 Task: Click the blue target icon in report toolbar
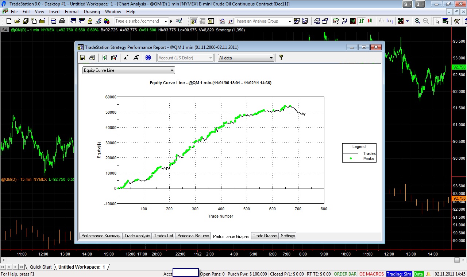[148, 58]
